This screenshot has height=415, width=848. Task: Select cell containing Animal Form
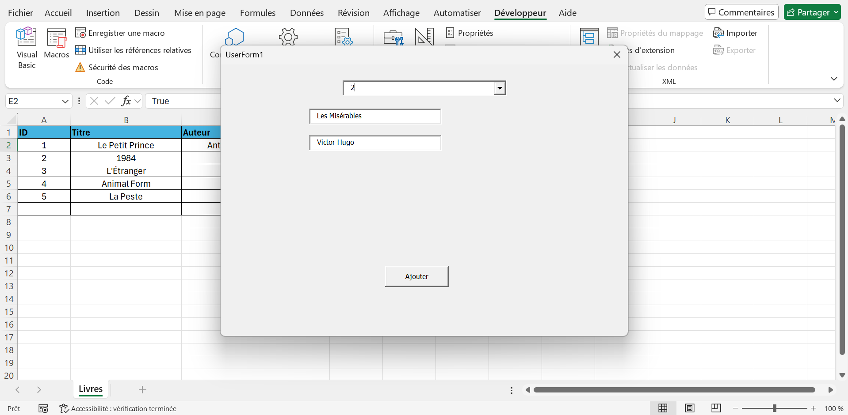(126, 184)
